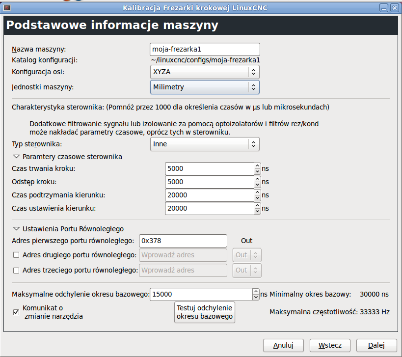This screenshot has width=402, height=357.
Task: Collapse Ustawienia Portu Równoległego section
Action: click(16, 228)
